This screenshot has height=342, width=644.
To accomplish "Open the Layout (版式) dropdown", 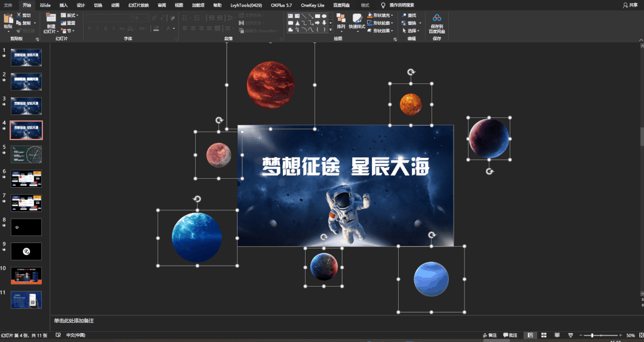I will click(69, 15).
